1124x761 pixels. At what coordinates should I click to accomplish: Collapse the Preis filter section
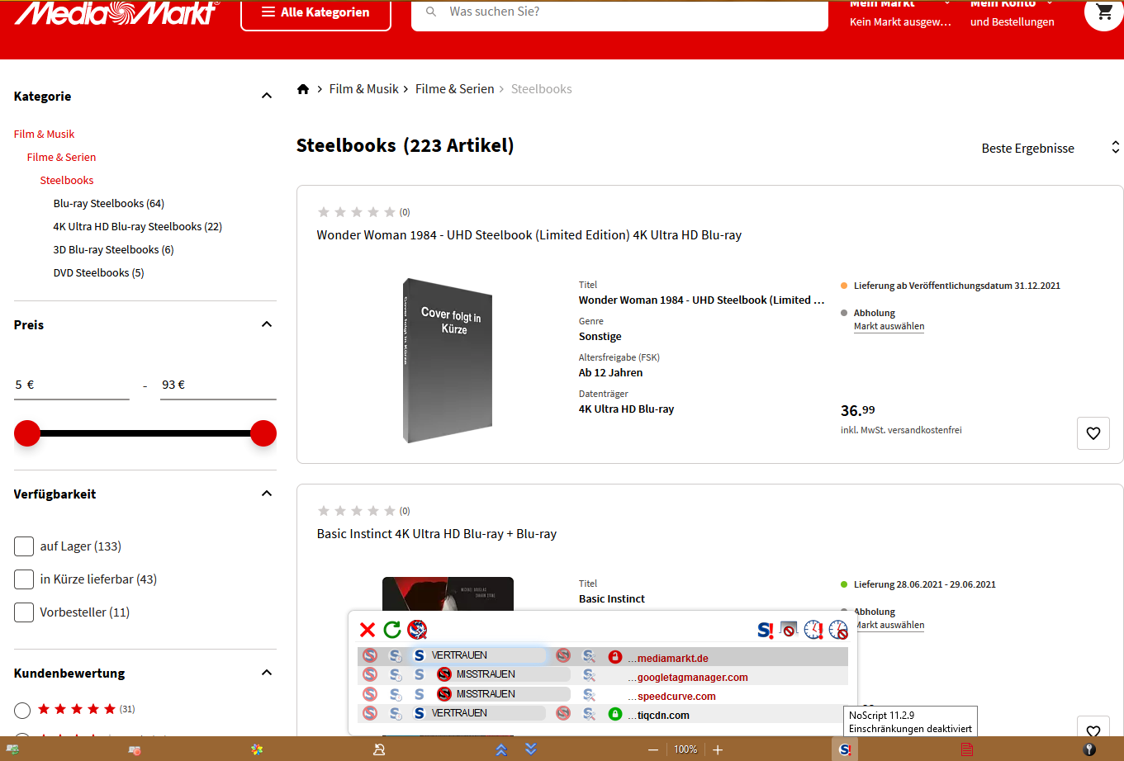267,324
